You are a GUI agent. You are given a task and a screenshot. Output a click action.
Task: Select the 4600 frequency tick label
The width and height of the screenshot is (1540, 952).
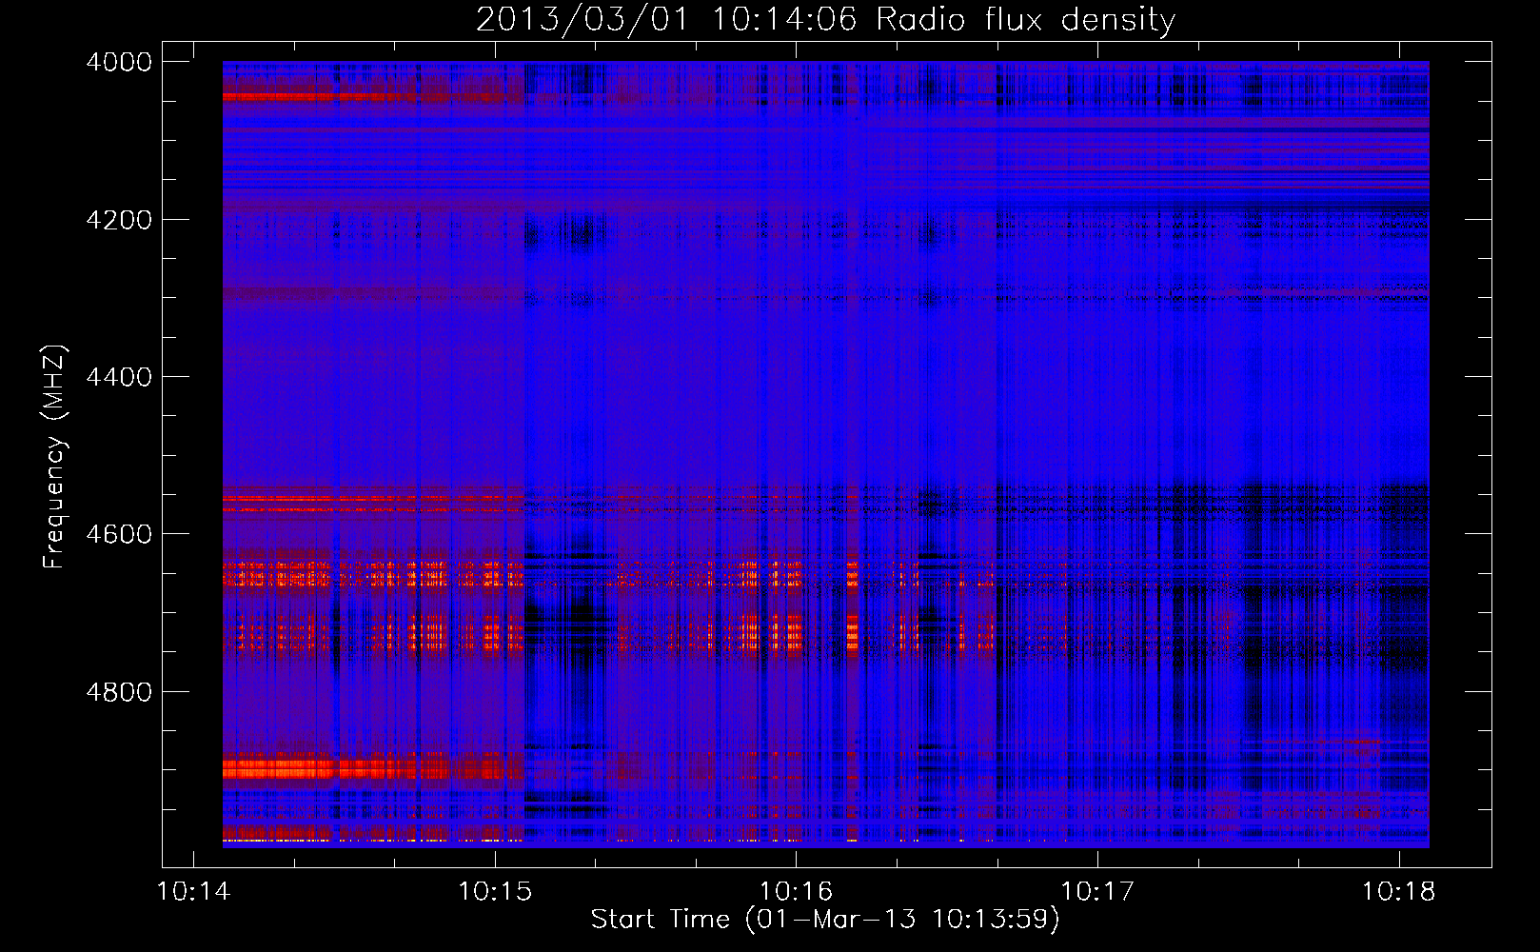coord(119,534)
